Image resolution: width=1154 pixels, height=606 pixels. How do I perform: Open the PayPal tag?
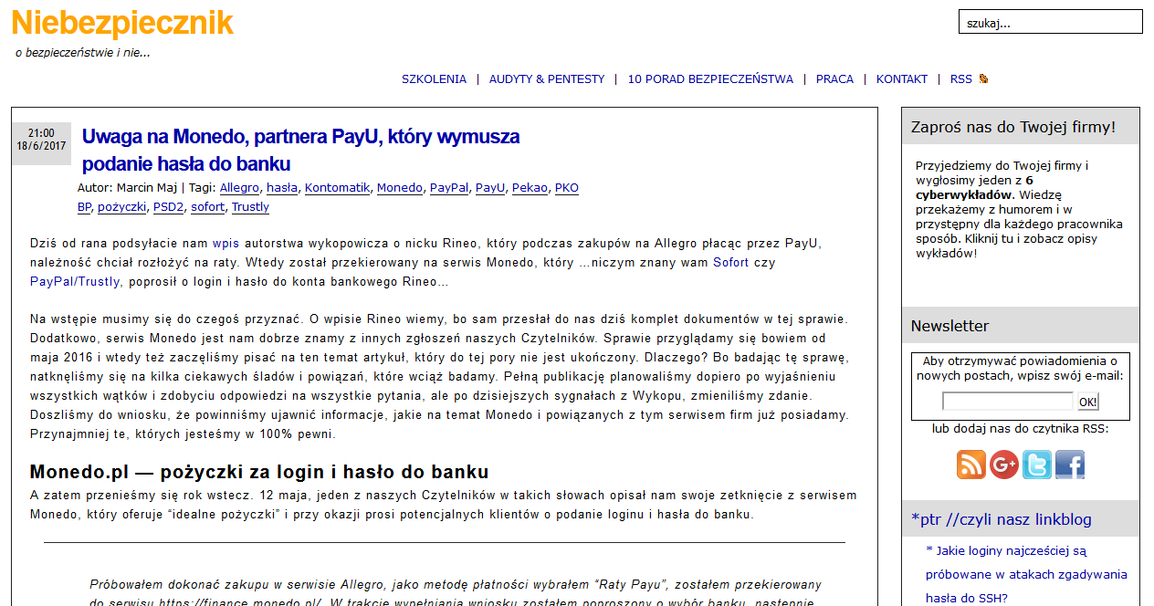449,188
